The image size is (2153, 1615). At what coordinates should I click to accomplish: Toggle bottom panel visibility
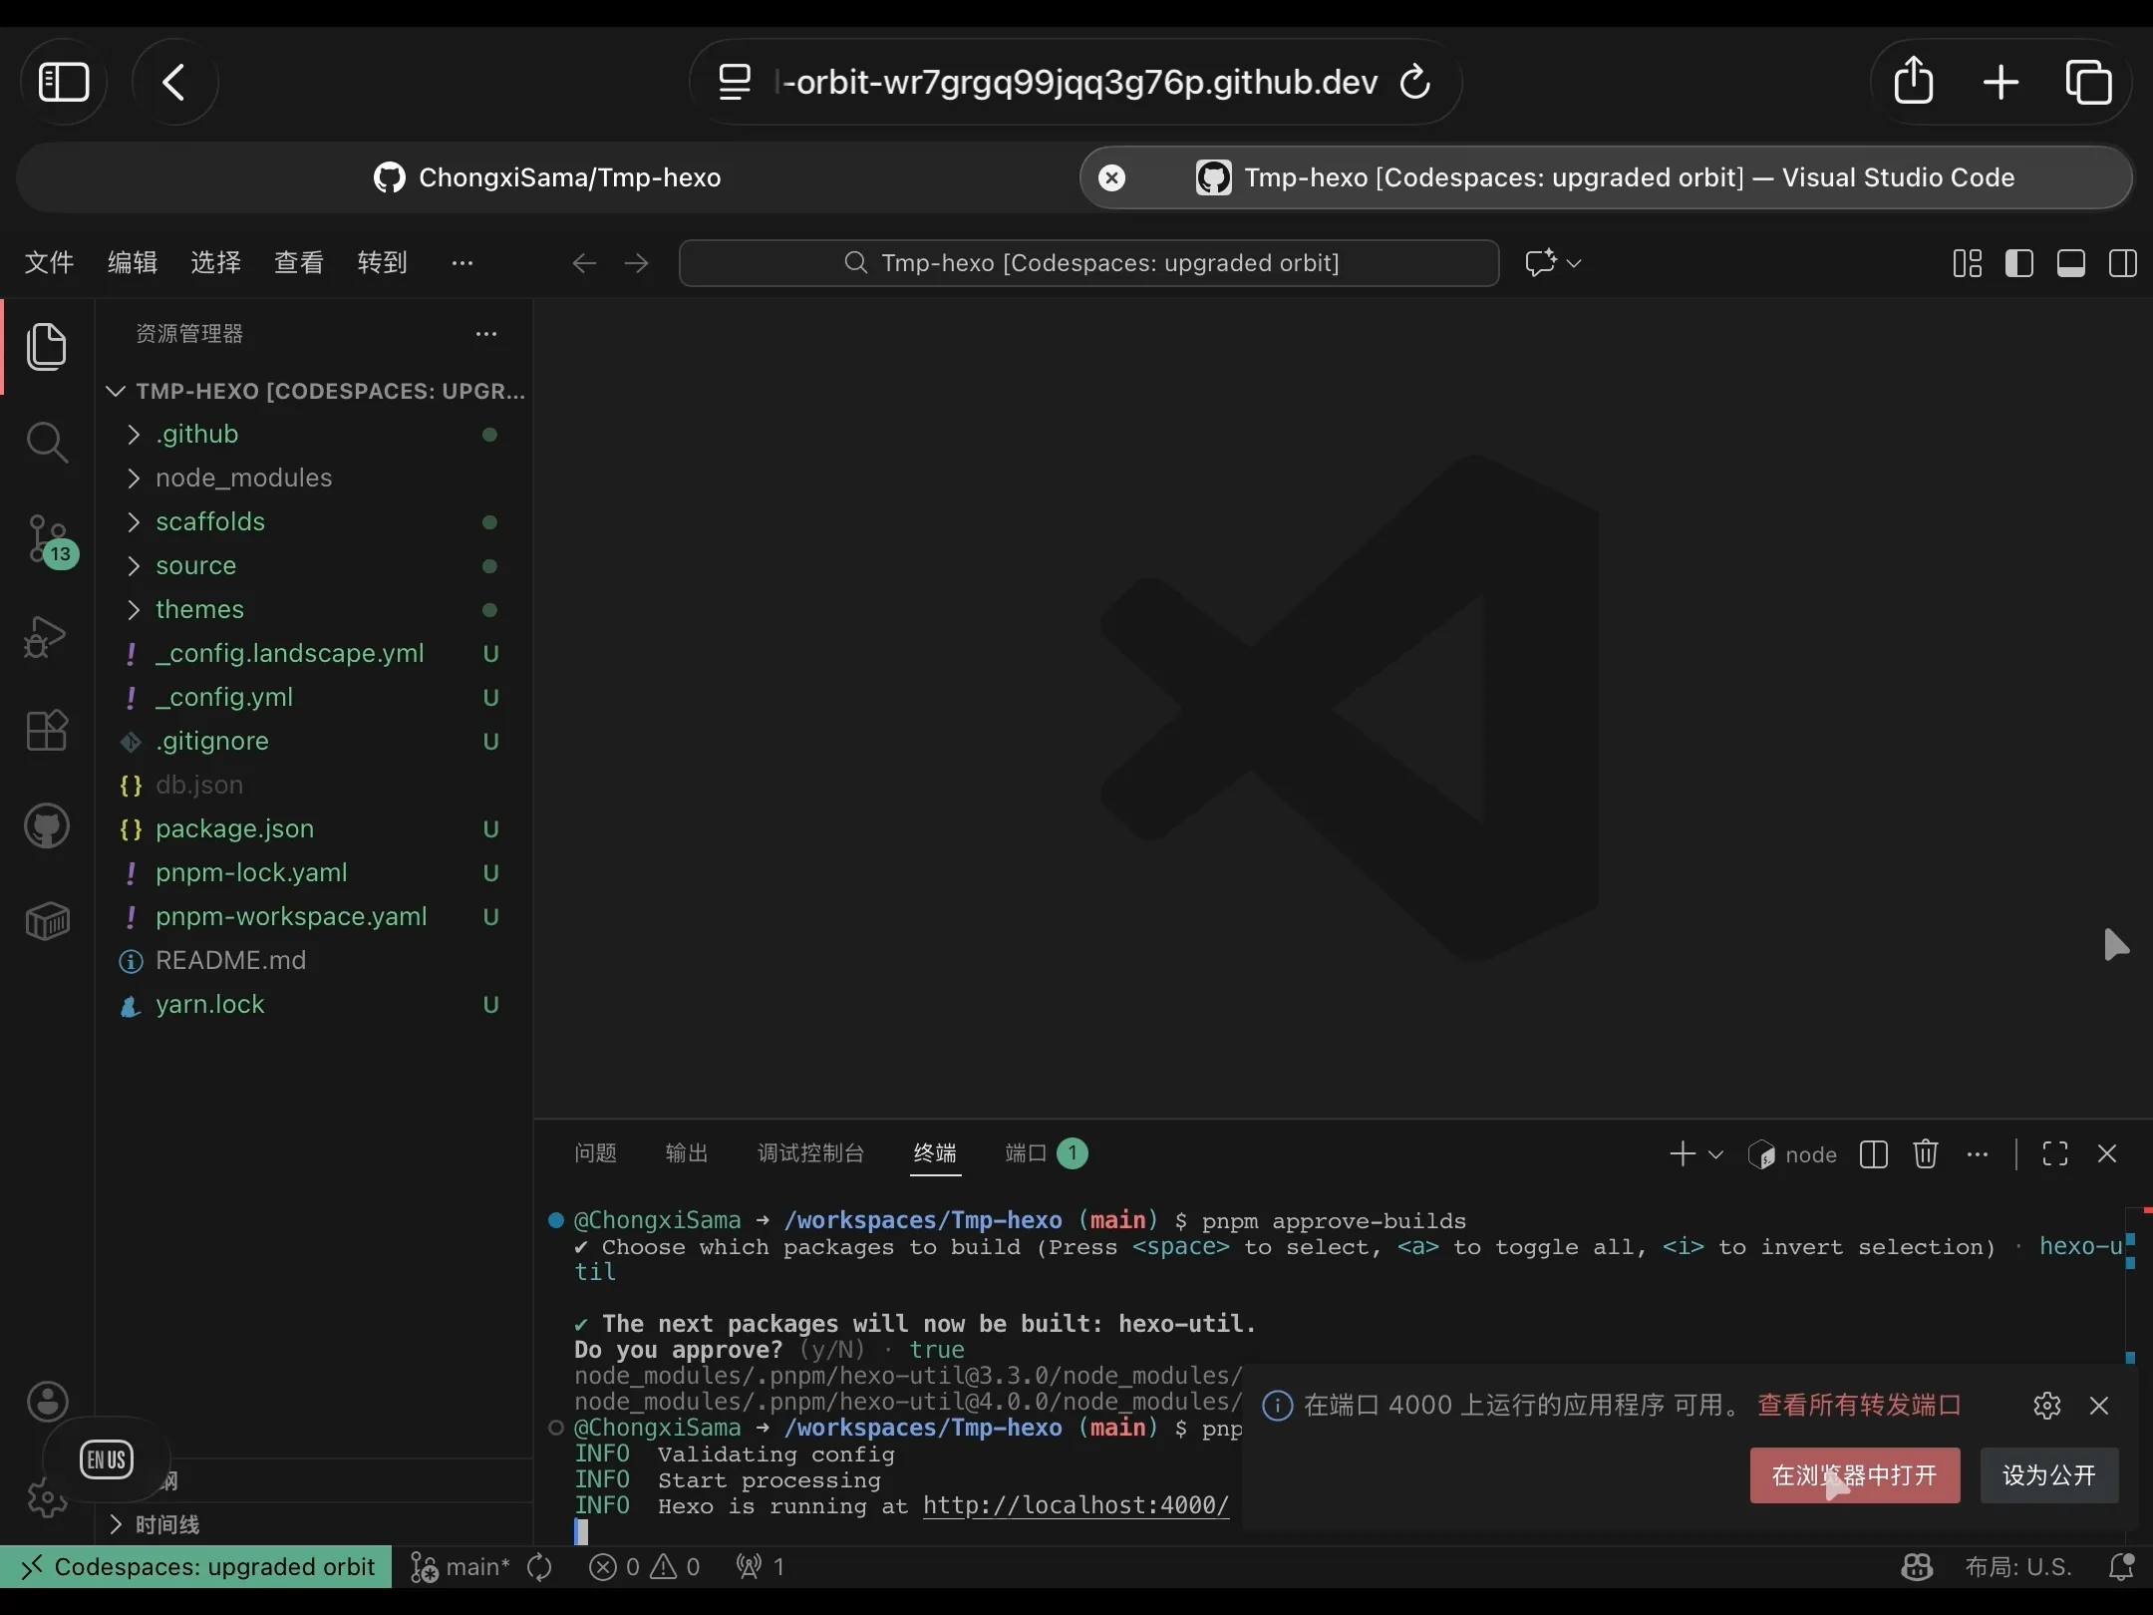pyautogui.click(x=2070, y=263)
